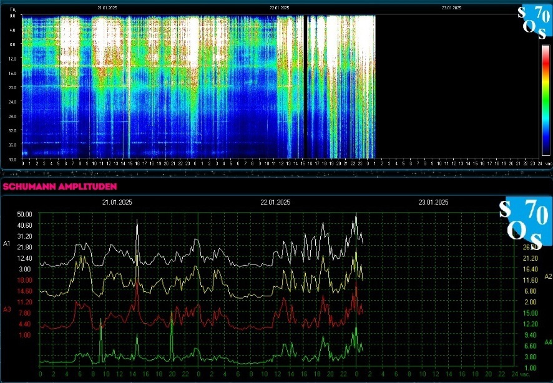Click the A2 yellow channel label
The image size is (553, 383).
click(548, 276)
